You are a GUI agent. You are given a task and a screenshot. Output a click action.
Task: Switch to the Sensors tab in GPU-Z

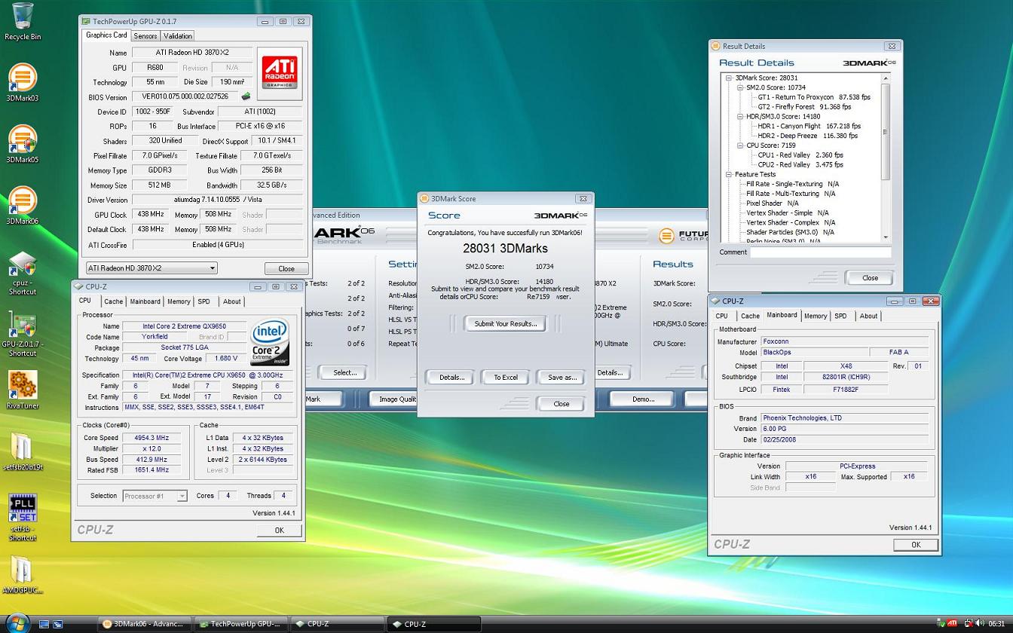[145, 36]
